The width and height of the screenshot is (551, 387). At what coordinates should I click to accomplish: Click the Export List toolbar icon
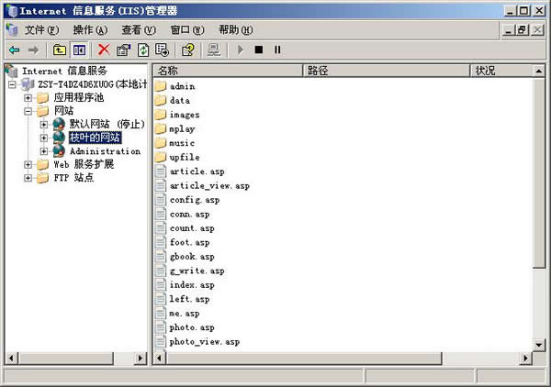[162, 50]
